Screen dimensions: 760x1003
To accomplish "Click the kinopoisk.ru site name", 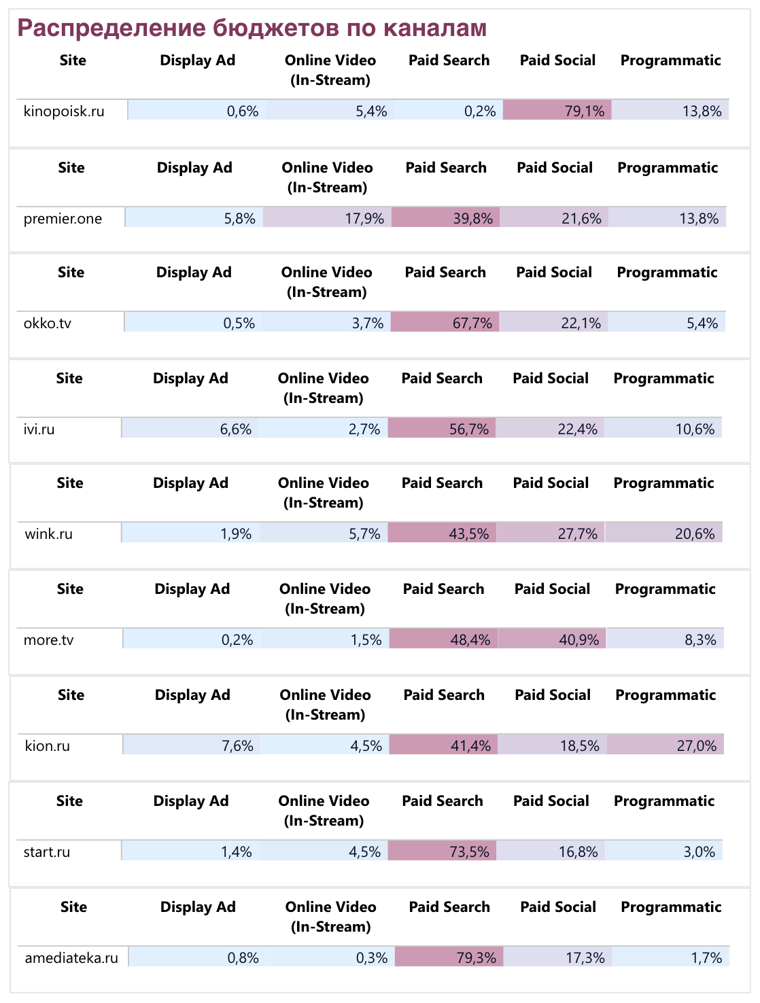I will pyautogui.click(x=64, y=111).
